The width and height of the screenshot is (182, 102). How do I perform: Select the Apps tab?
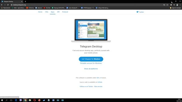pos(53,12)
